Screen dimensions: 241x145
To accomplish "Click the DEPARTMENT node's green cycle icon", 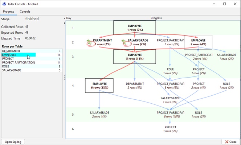I will (89, 42).
